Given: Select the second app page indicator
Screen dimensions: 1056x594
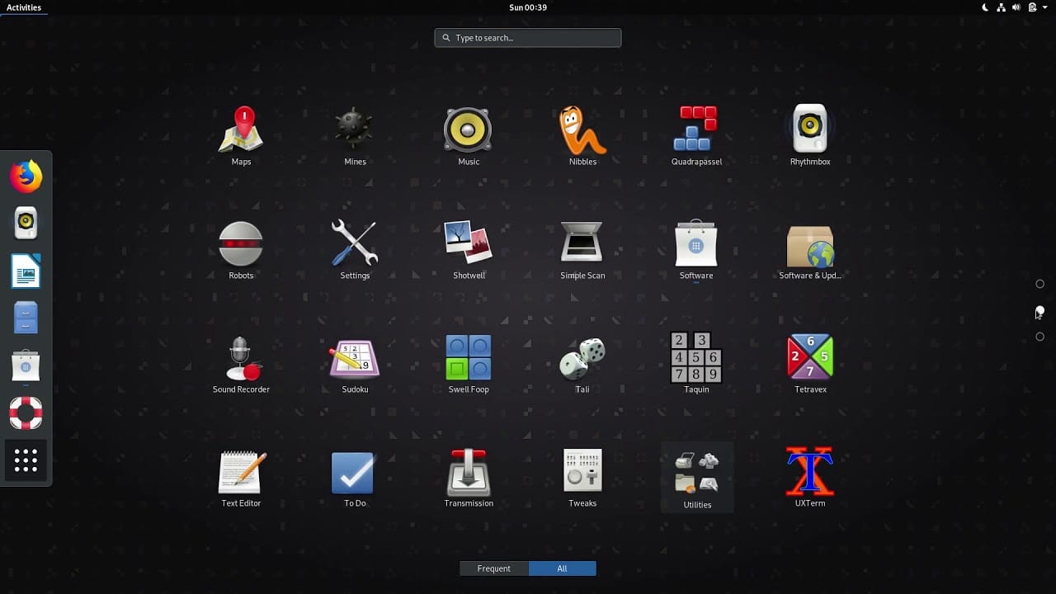Looking at the screenshot, I should 1039,310.
